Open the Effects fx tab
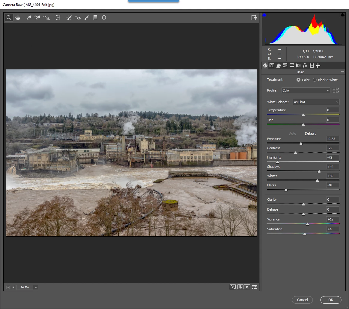 tap(305, 66)
